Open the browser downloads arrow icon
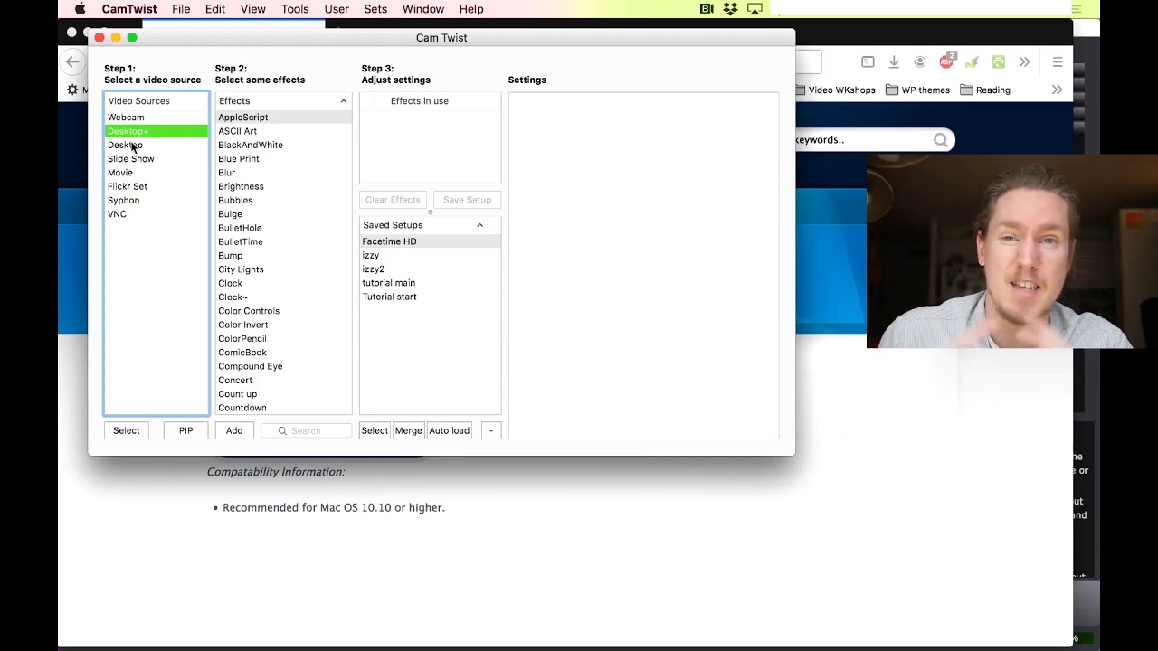Image resolution: width=1158 pixels, height=651 pixels. (894, 62)
